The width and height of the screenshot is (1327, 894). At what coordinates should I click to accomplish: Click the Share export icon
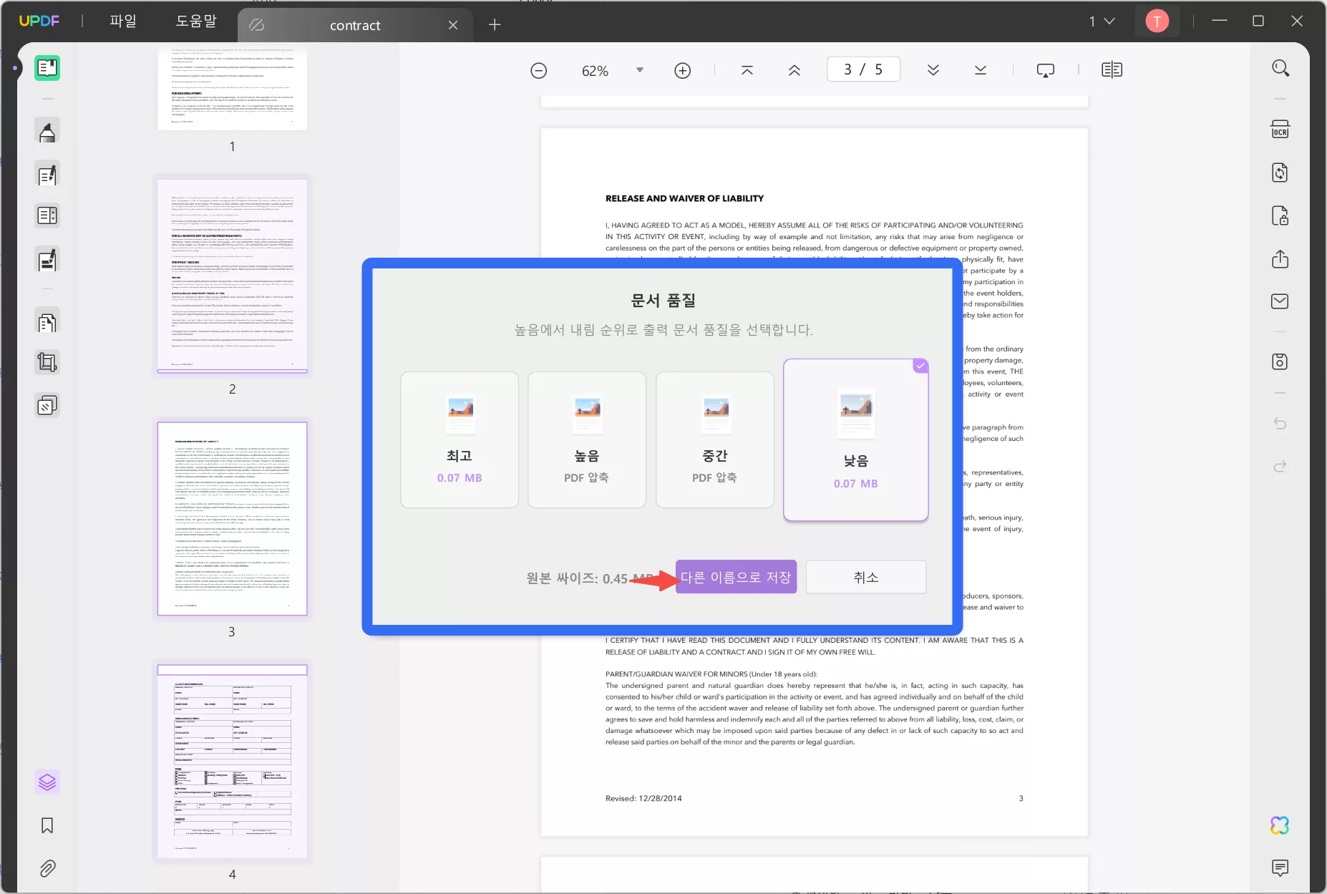pos(1280,258)
